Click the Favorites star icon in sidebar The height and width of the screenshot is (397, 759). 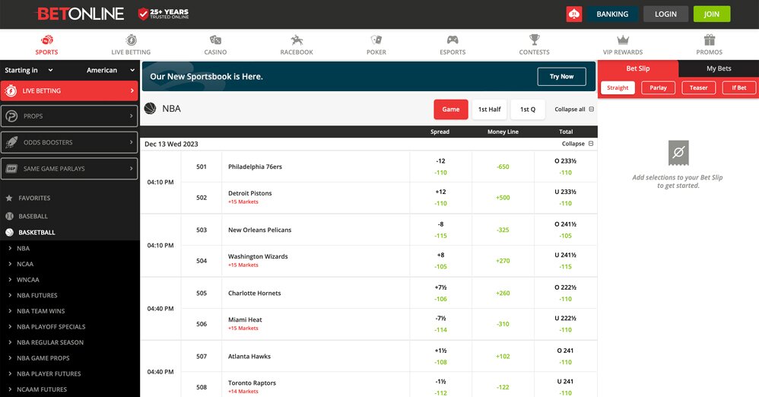9,198
